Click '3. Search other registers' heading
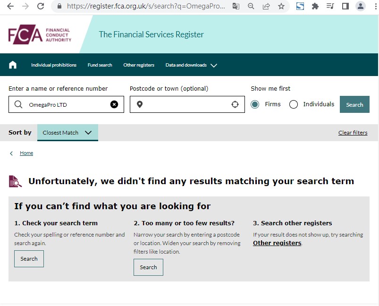Image resolution: width=379 pixels, height=306 pixels. (293, 223)
